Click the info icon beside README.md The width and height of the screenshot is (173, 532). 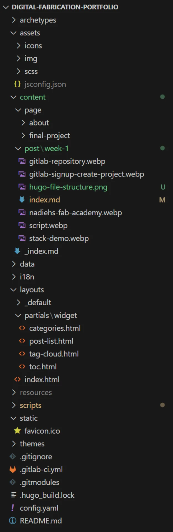[x=13, y=521]
